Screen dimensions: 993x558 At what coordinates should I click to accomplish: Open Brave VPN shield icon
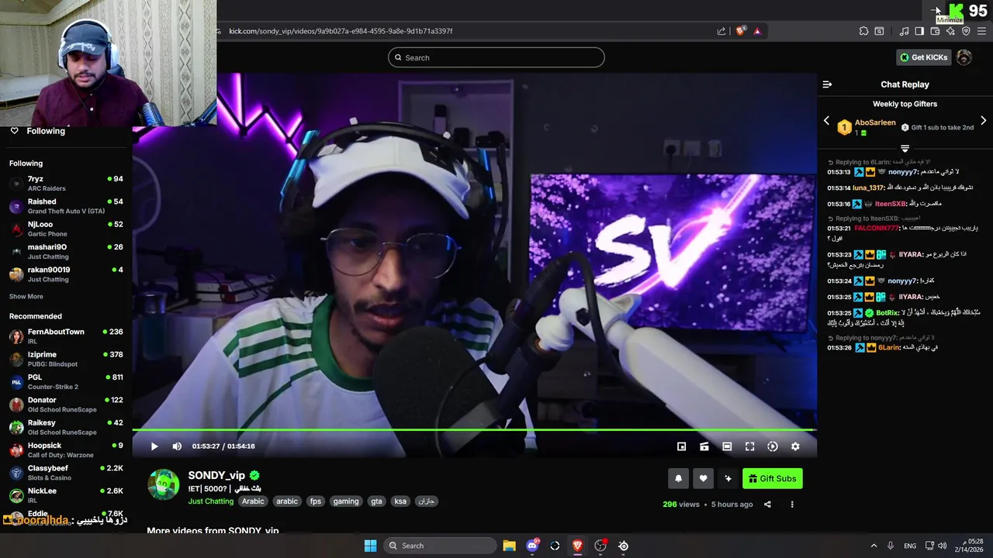(966, 31)
